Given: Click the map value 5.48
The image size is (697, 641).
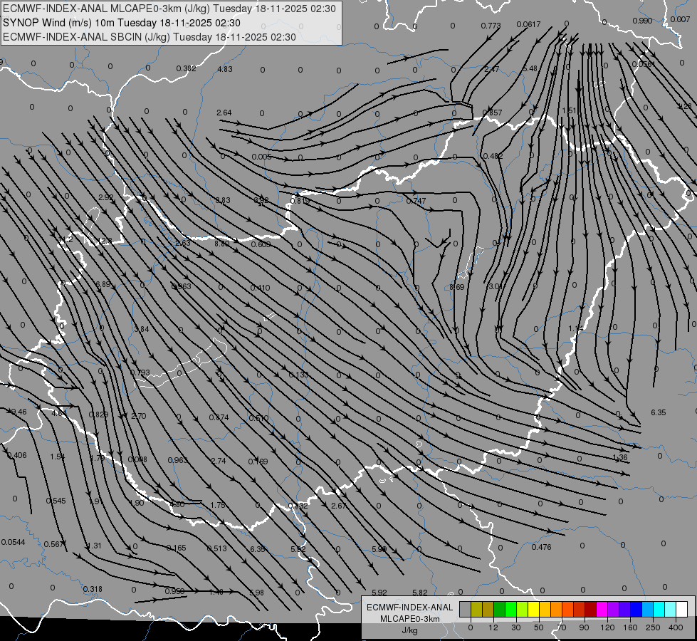Looking at the screenshot, I should [x=530, y=68].
